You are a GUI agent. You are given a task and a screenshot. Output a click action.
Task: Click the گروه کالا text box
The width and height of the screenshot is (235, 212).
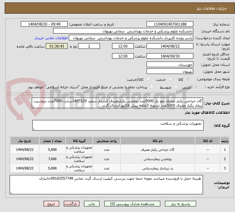tap(118, 125)
